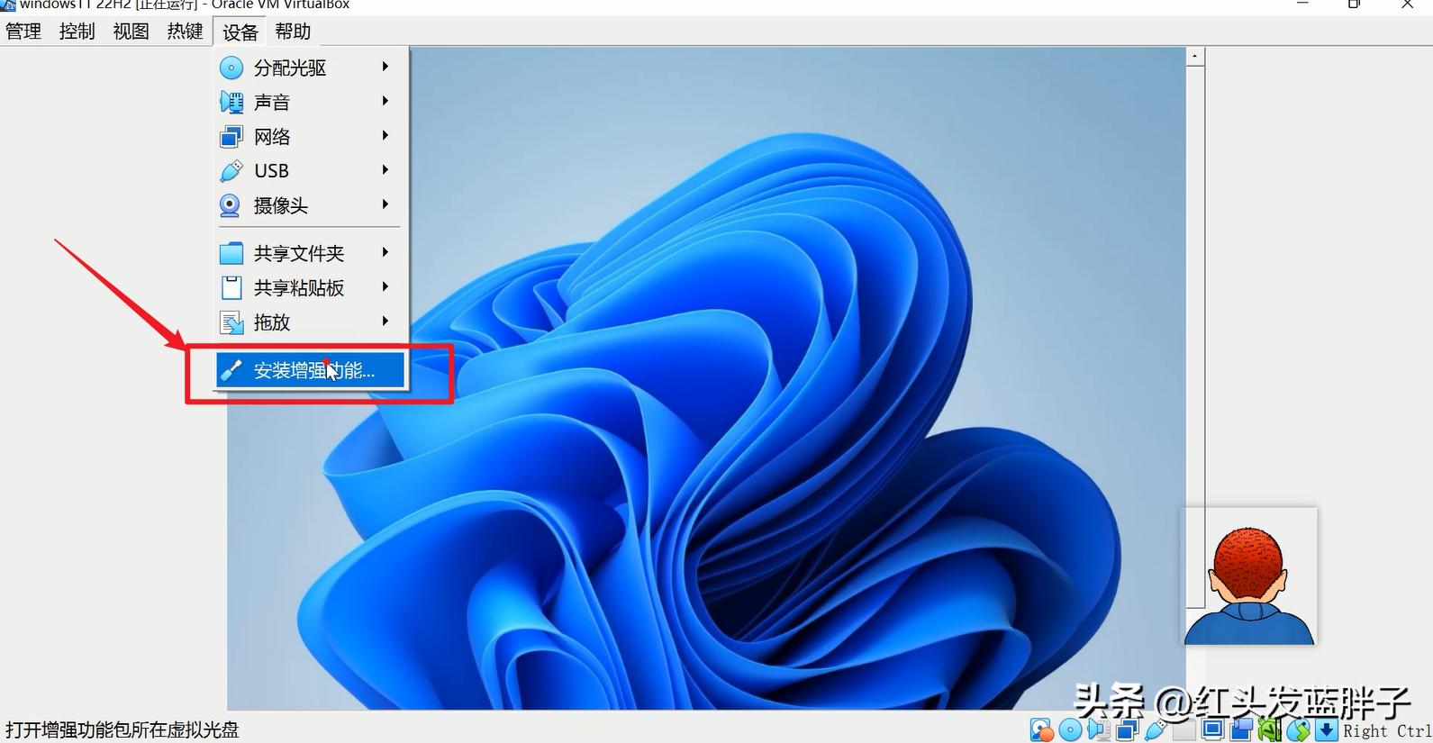Expand the 声音 submenu
The image size is (1433, 743).
(311, 102)
